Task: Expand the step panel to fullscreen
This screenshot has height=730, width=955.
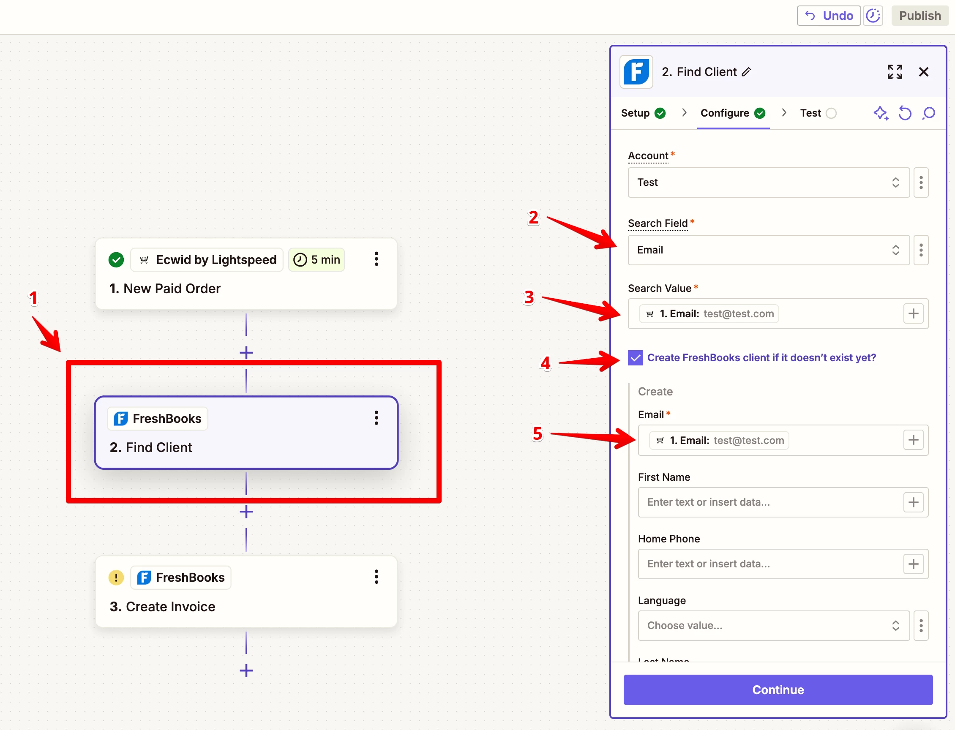Action: click(x=895, y=72)
